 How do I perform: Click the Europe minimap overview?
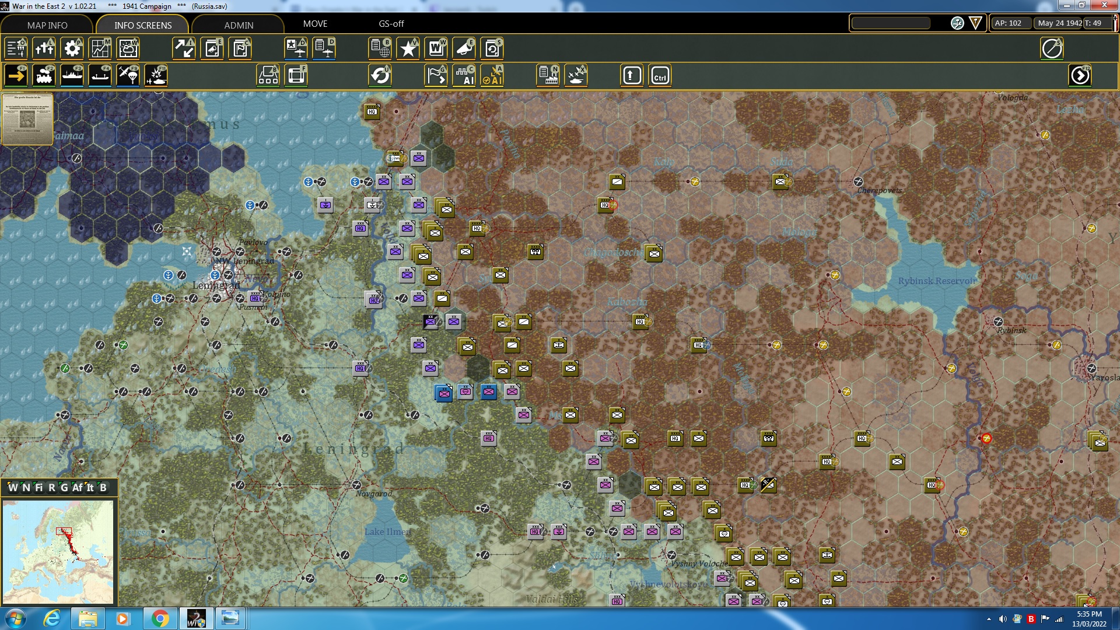(x=58, y=552)
